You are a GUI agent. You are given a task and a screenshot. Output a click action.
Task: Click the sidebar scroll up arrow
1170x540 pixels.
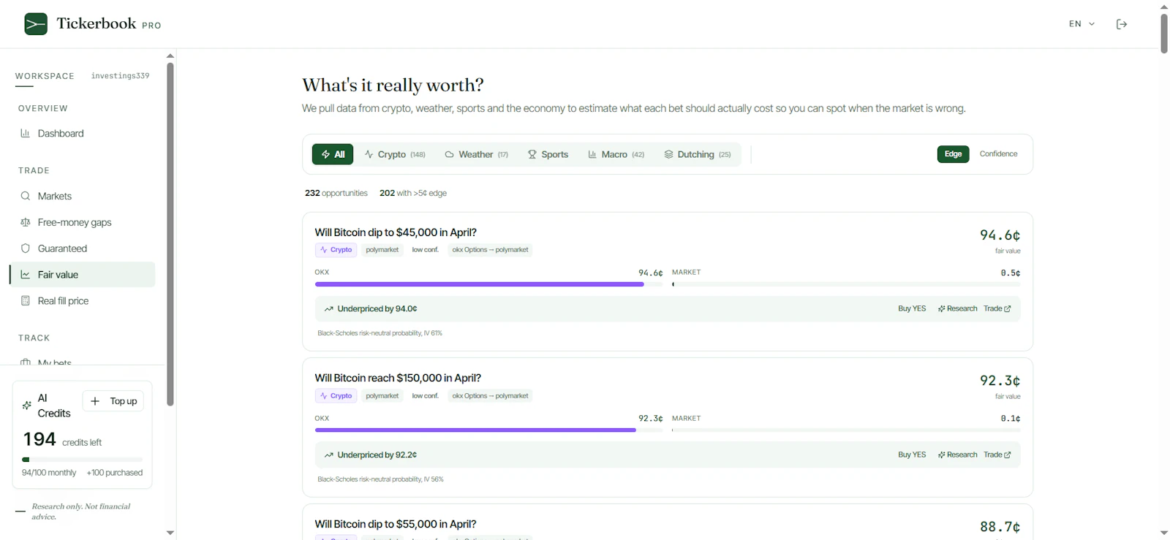point(170,56)
